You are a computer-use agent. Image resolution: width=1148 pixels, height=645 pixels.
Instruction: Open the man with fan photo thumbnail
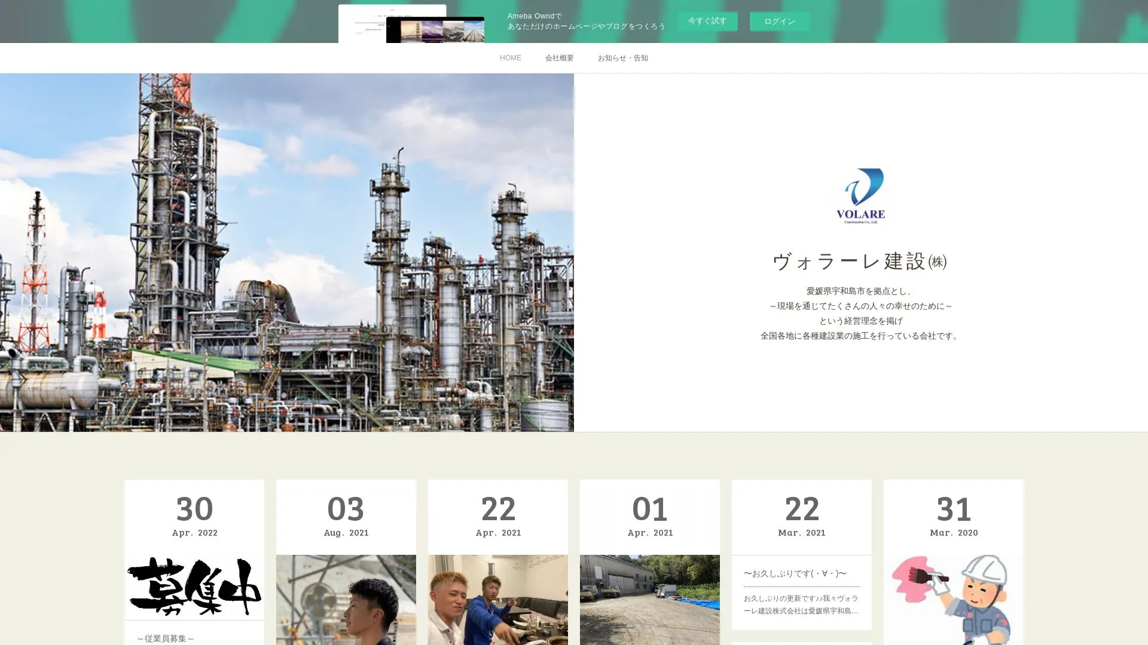pyautogui.click(x=346, y=600)
